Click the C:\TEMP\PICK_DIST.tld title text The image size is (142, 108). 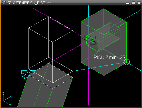coord(32,3)
